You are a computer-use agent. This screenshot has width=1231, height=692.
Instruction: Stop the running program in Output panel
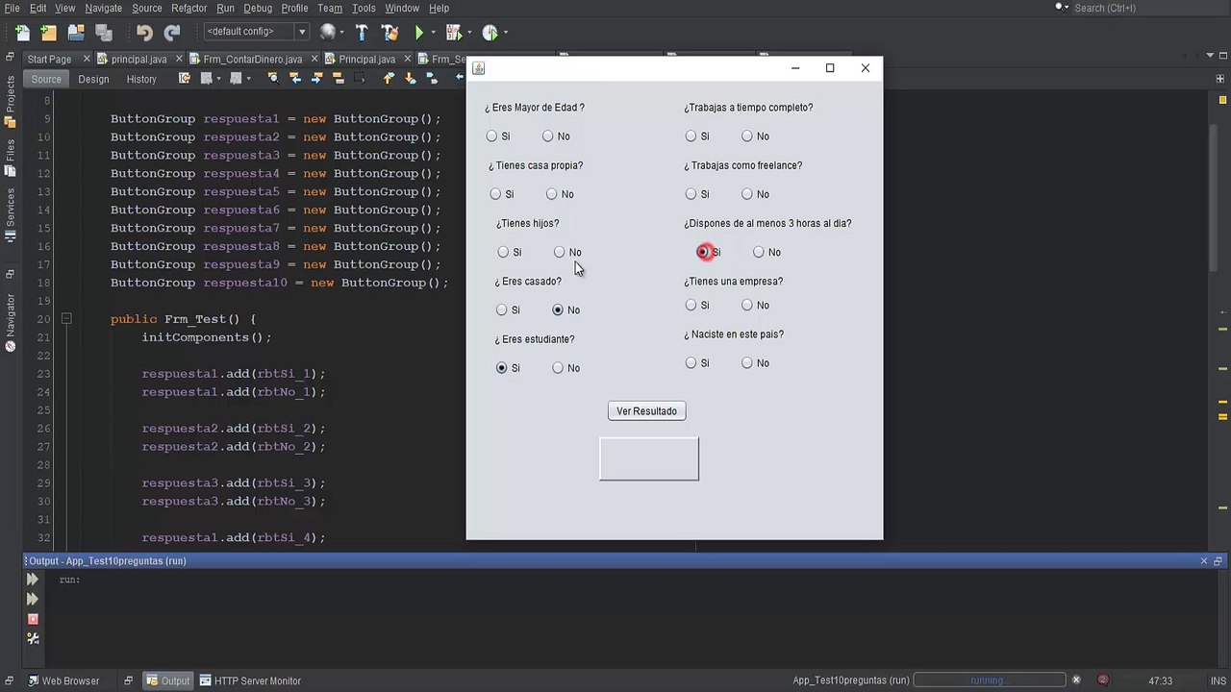(x=32, y=619)
